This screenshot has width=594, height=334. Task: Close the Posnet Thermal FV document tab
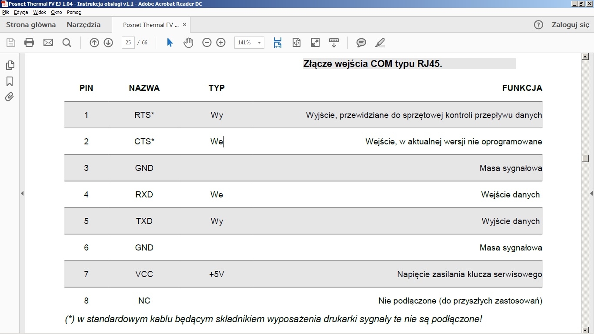[184, 25]
